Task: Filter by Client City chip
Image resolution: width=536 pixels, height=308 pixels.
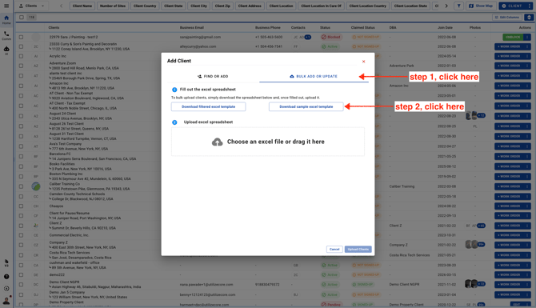Action: (198, 6)
